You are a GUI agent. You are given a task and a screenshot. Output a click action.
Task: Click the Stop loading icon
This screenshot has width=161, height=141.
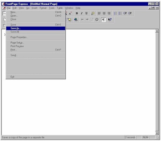point(97,20)
